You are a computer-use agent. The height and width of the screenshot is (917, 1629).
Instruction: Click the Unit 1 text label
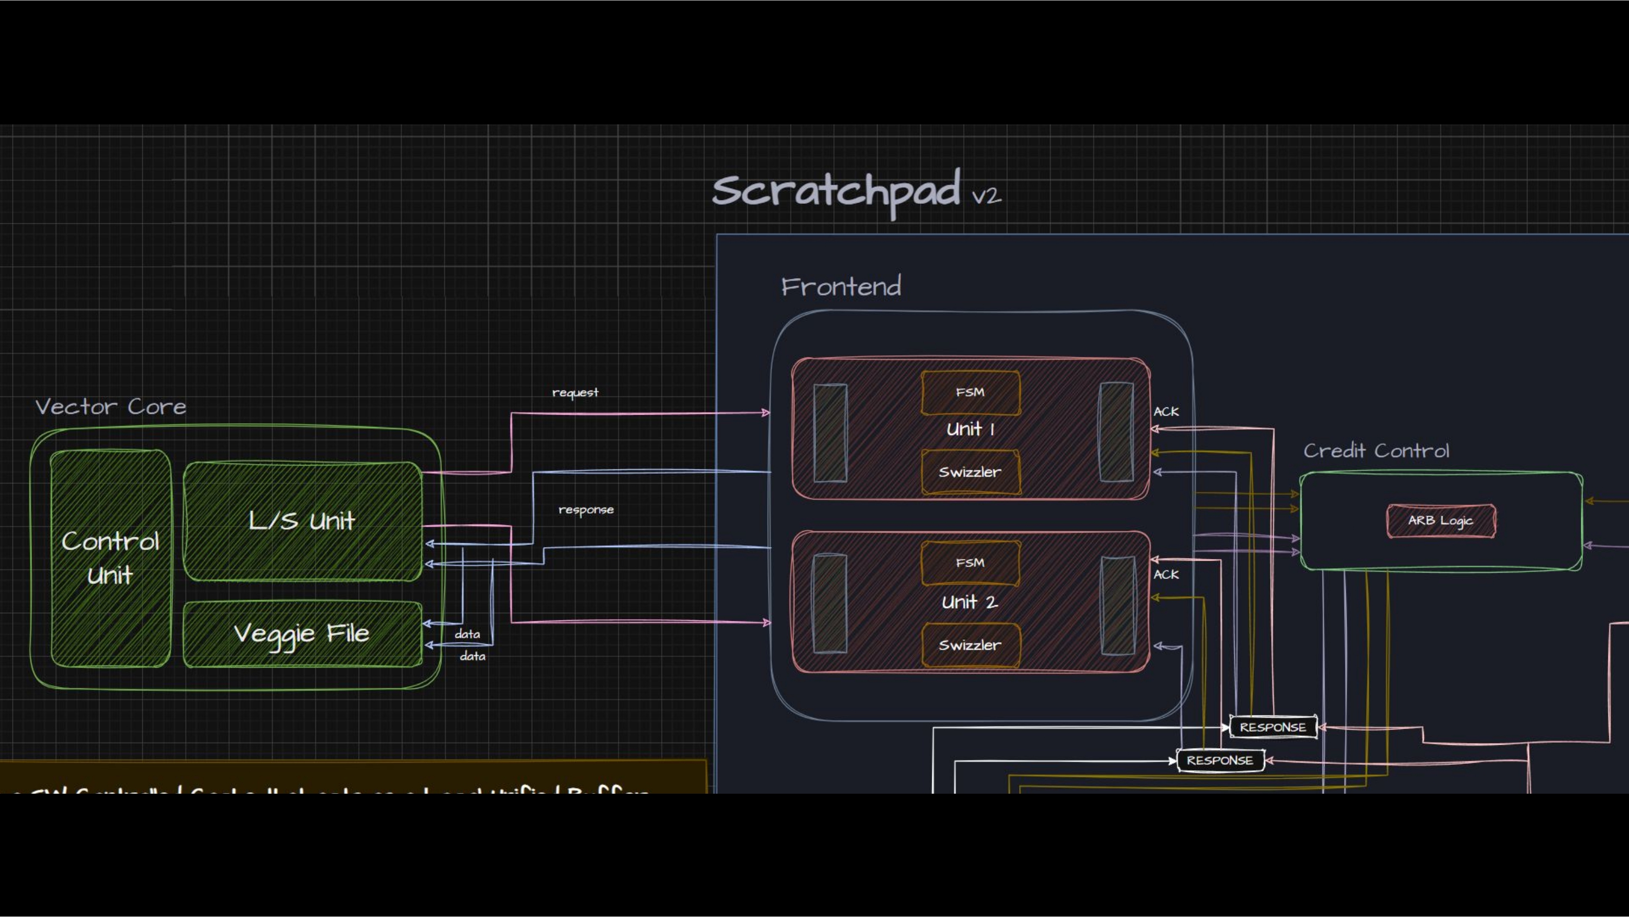[x=970, y=430]
